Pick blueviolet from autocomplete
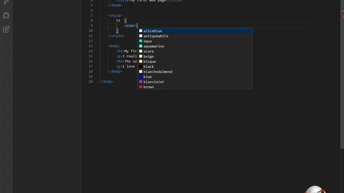The width and height of the screenshot is (344, 193). [x=195, y=82]
